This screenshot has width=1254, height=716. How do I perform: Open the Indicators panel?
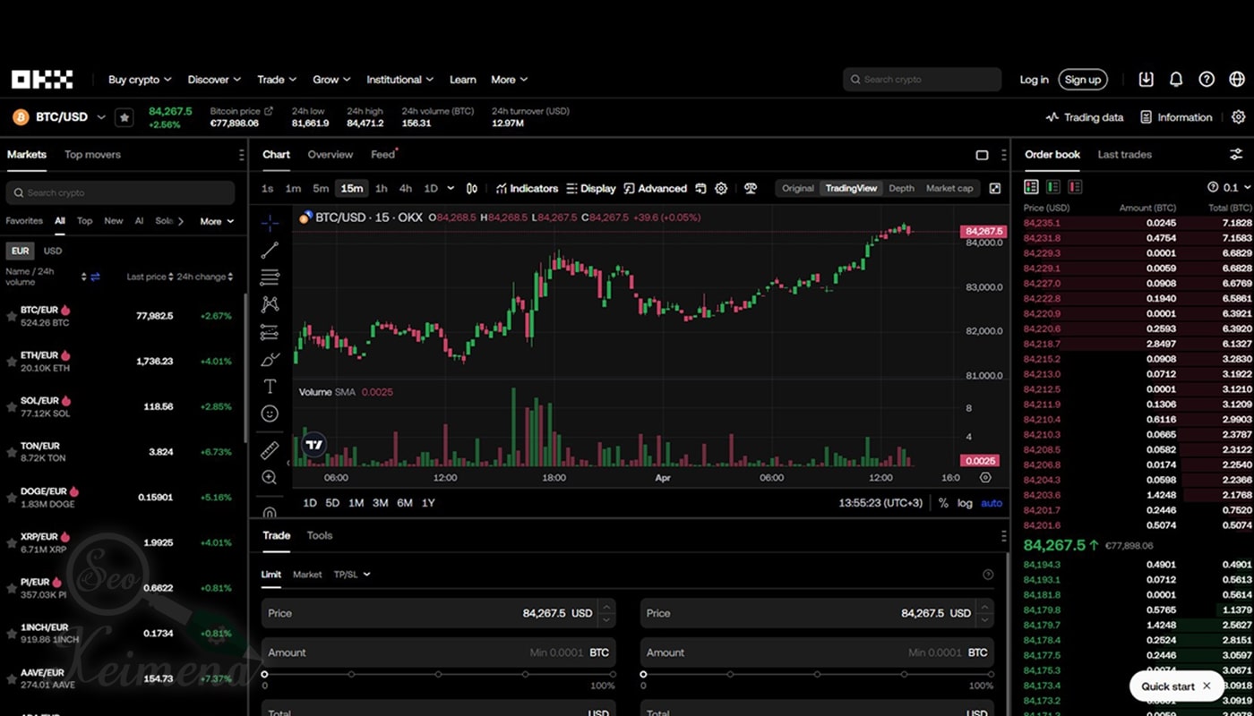tap(527, 189)
